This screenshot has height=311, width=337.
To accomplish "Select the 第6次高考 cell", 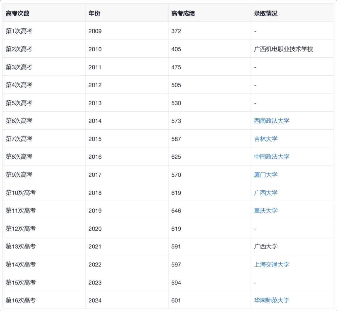I will coord(44,121).
